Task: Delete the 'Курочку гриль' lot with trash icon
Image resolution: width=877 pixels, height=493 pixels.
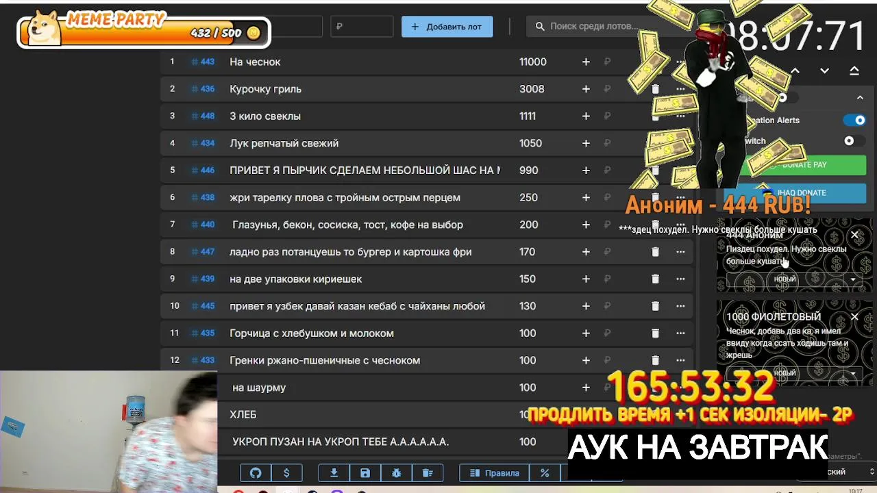Action: pyautogui.click(x=655, y=89)
